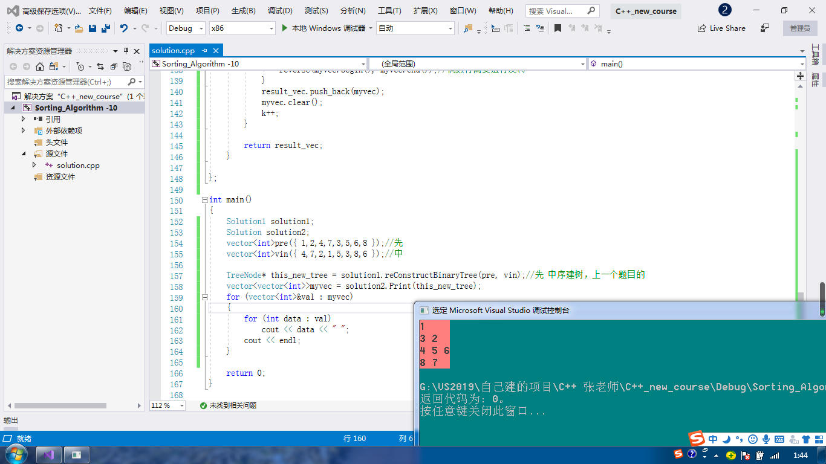Select 头文件 folder in Solution Explorer
The height and width of the screenshot is (464, 826).
pyautogui.click(x=57, y=143)
